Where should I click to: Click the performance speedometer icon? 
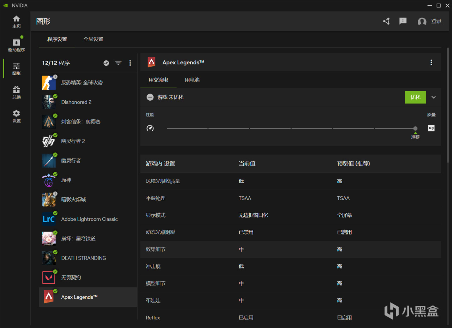[150, 128]
